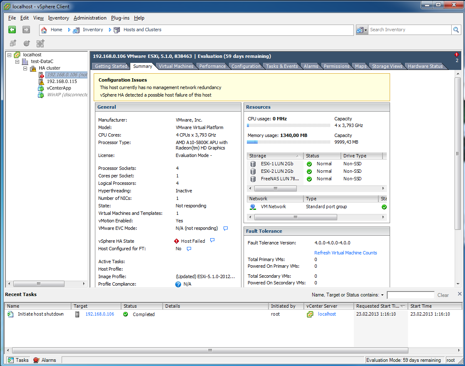Collapse the test-DataC tree node
This screenshot has height=366, width=465.
point(17,62)
